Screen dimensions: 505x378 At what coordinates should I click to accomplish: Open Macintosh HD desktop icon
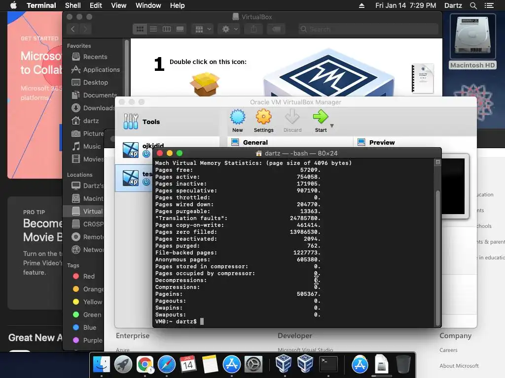[472, 42]
